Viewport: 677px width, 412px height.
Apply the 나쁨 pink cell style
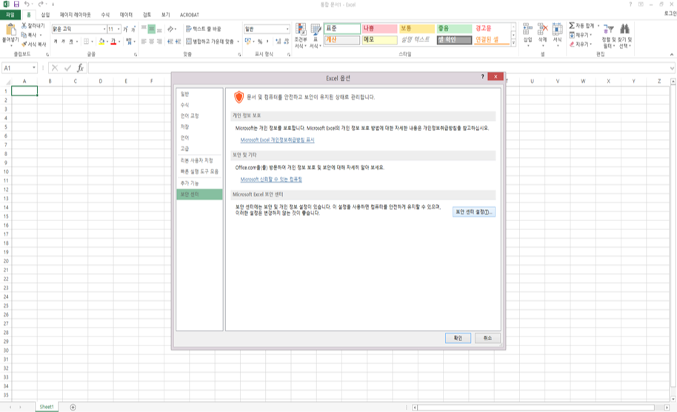coord(379,28)
